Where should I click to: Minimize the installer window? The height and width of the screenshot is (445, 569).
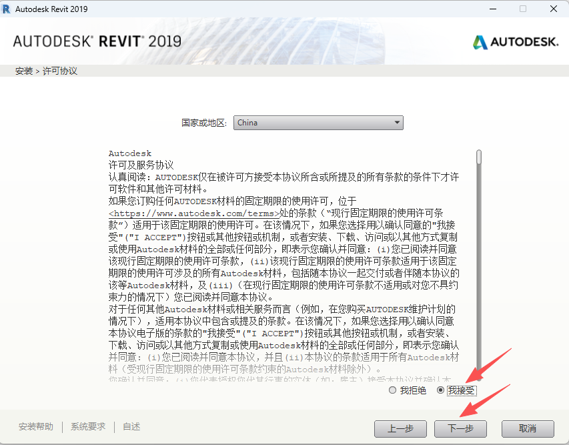pyautogui.click(x=492, y=9)
